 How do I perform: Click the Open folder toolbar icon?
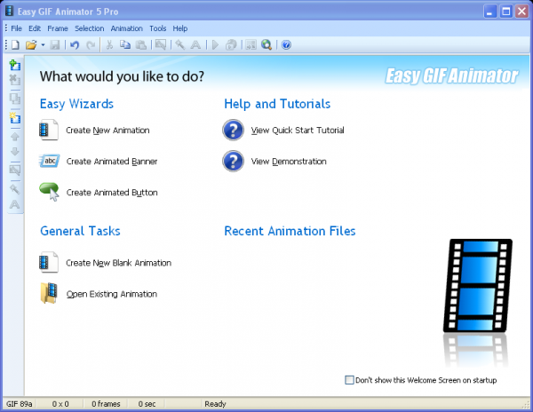31,44
